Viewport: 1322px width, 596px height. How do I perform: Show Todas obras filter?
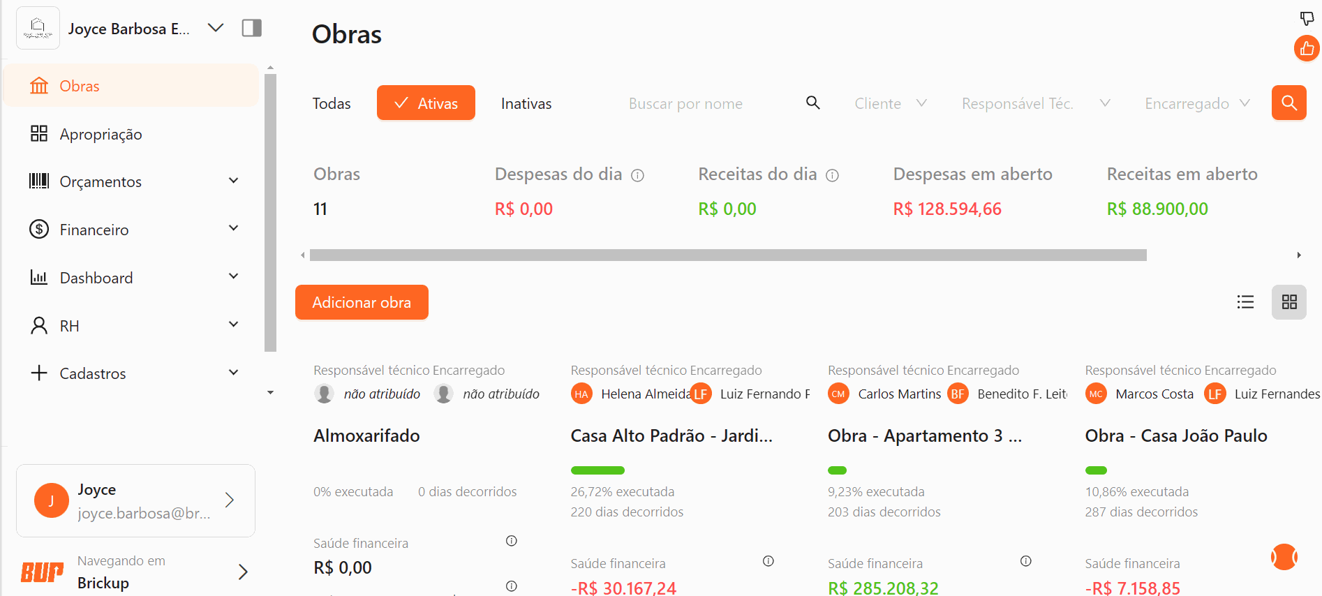coord(332,103)
